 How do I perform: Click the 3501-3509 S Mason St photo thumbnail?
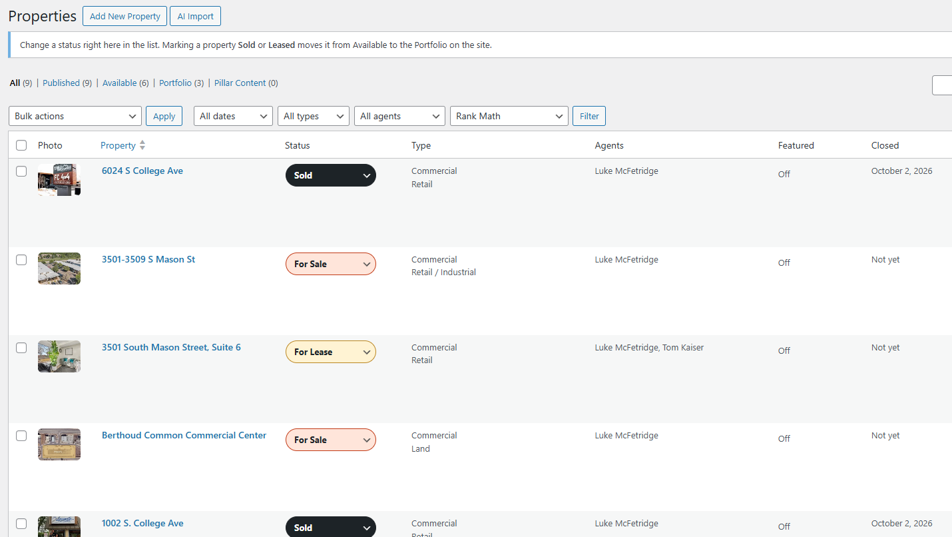(x=59, y=268)
